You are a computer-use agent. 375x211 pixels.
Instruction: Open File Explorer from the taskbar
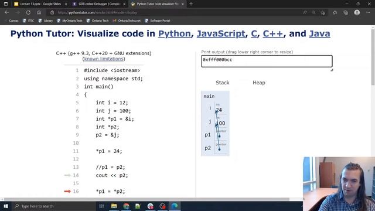click(114, 206)
